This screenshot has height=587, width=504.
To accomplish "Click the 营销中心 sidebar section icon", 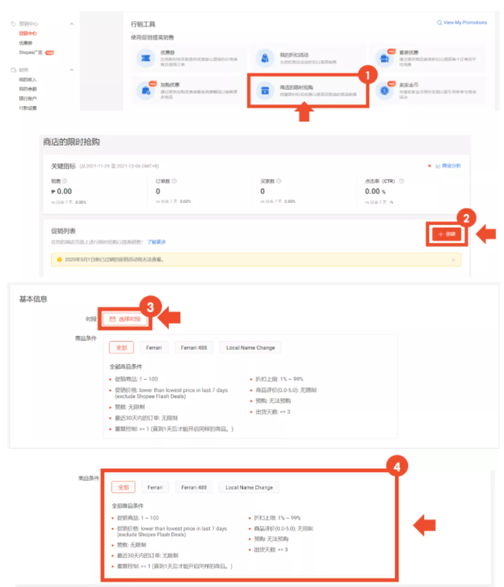I will (14, 24).
